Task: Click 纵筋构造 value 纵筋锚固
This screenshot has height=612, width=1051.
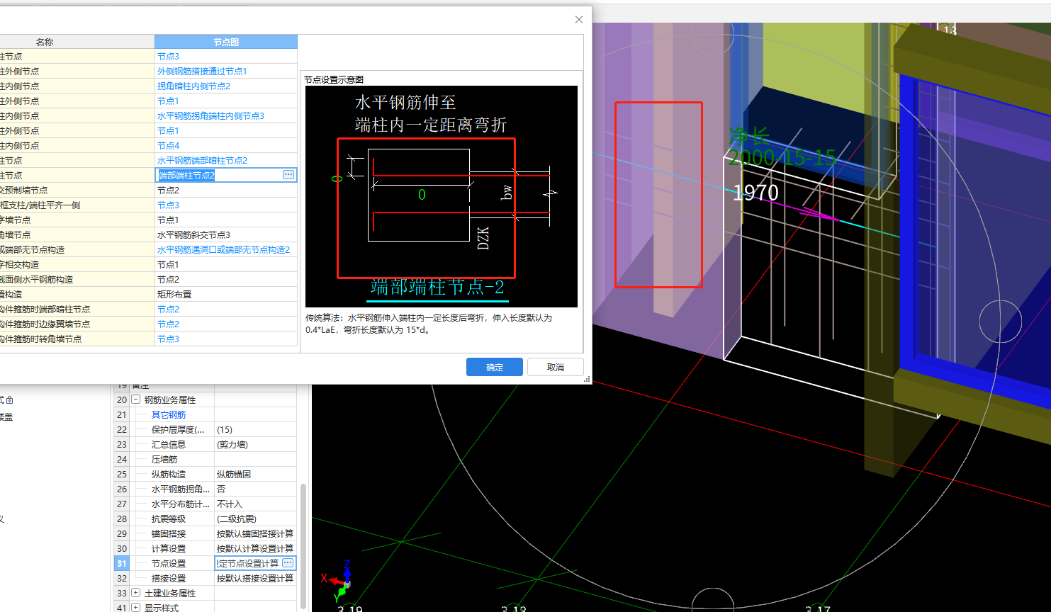Action: pos(255,475)
